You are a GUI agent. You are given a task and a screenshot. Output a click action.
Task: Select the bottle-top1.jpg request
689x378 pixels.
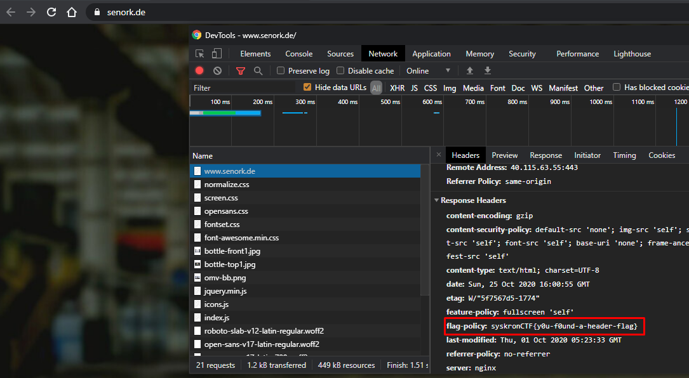click(305, 264)
